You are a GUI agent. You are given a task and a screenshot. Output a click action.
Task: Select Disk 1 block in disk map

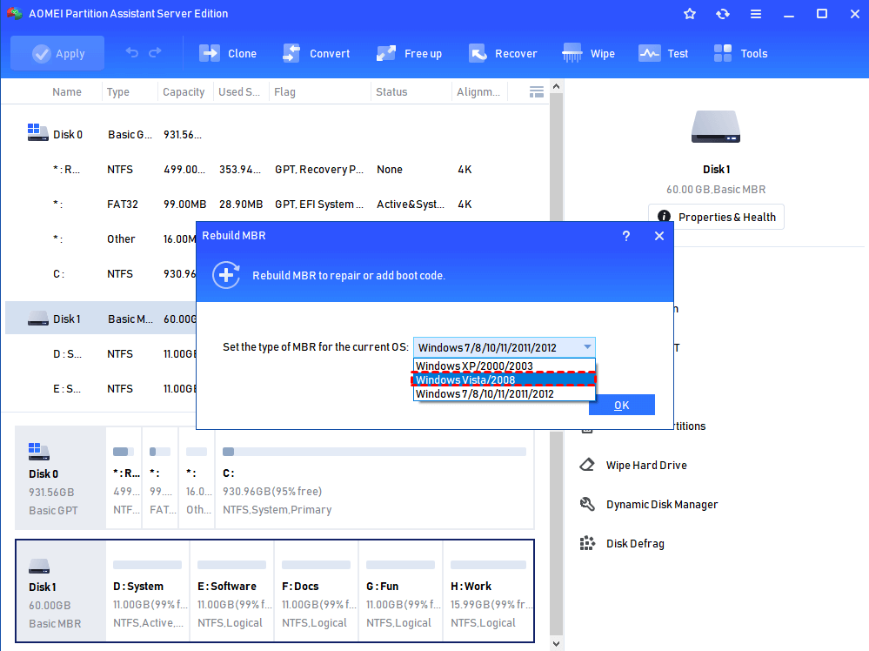60,591
